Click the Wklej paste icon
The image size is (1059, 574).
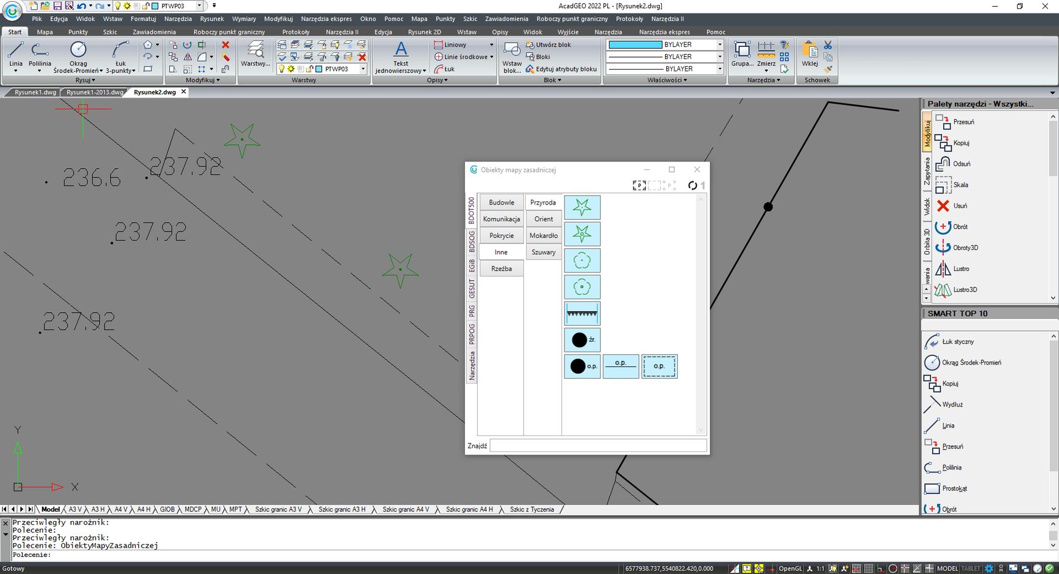810,54
